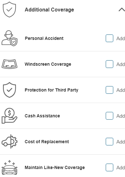
Task: Click the Additional Coverage heading
Action: coord(49,10)
